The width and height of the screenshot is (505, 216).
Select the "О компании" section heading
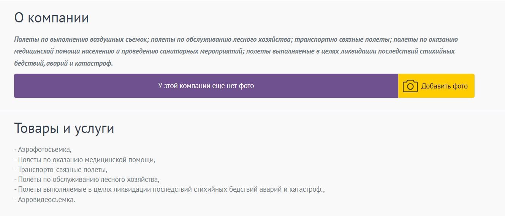[52, 18]
